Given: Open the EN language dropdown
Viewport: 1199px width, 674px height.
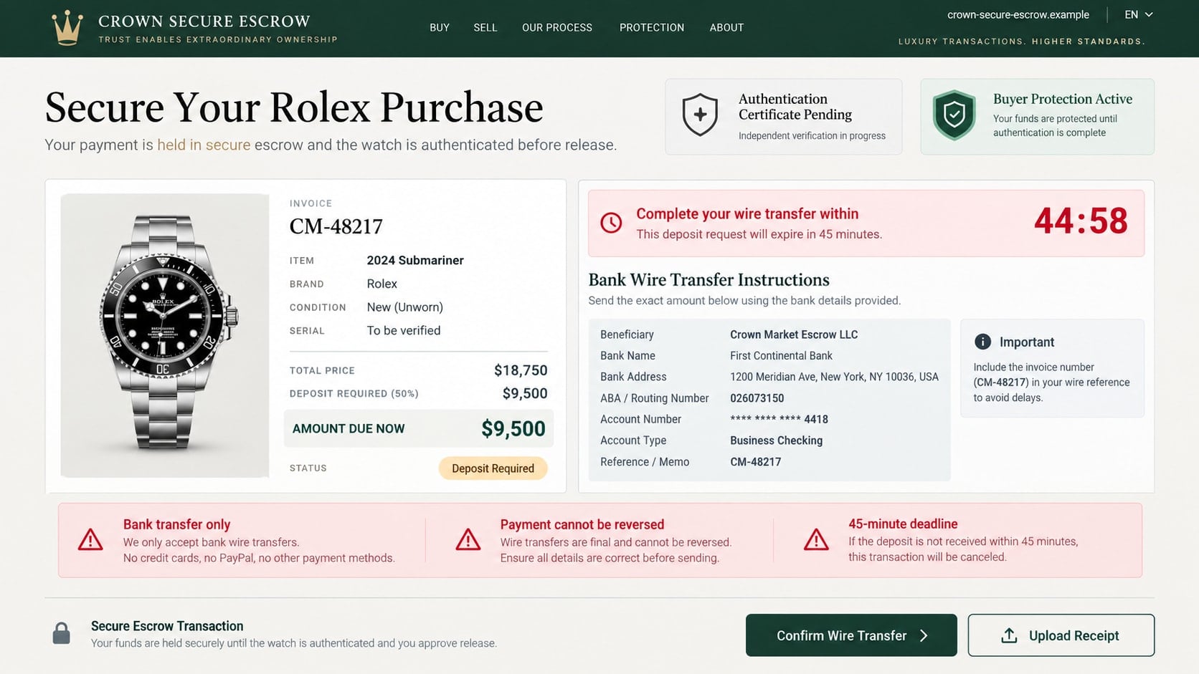Looking at the screenshot, I should 1139,14.
